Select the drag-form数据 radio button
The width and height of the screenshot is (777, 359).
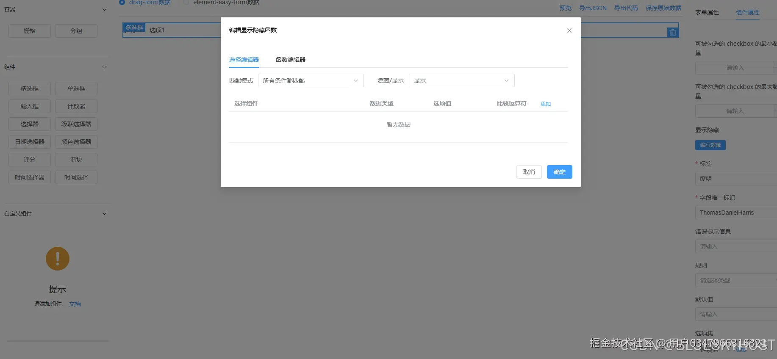pos(122,2)
